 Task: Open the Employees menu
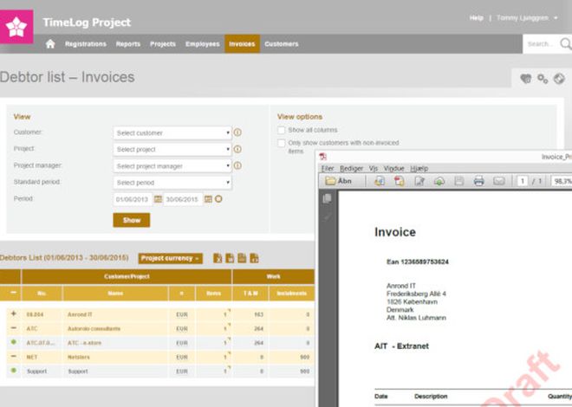(x=203, y=44)
